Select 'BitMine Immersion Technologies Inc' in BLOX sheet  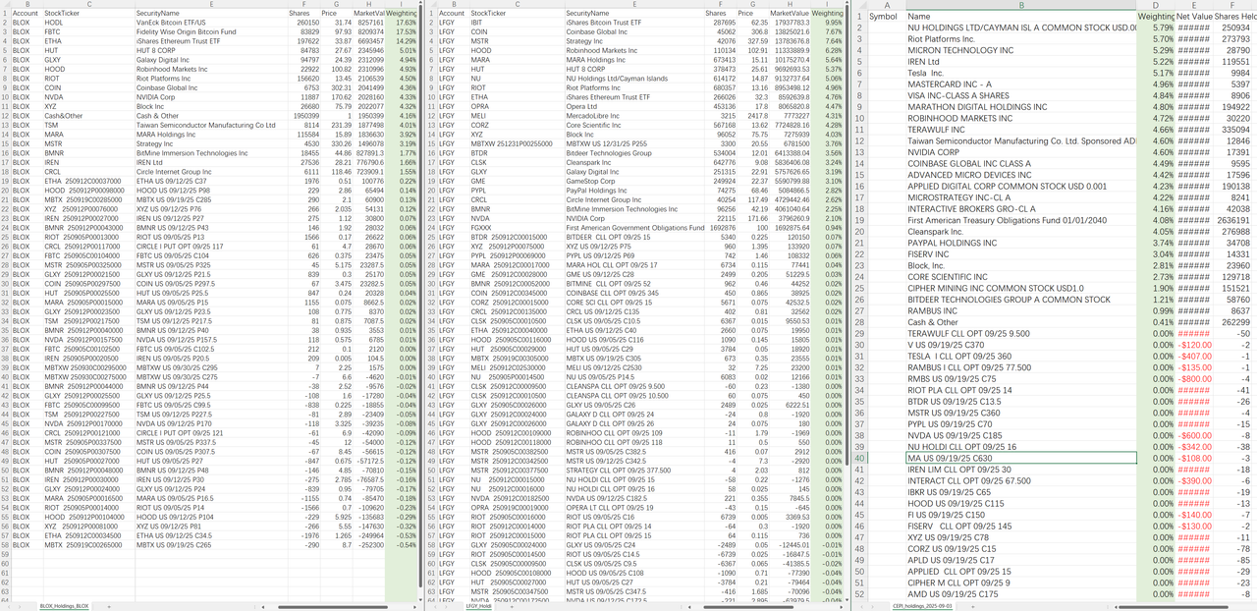tap(213, 154)
